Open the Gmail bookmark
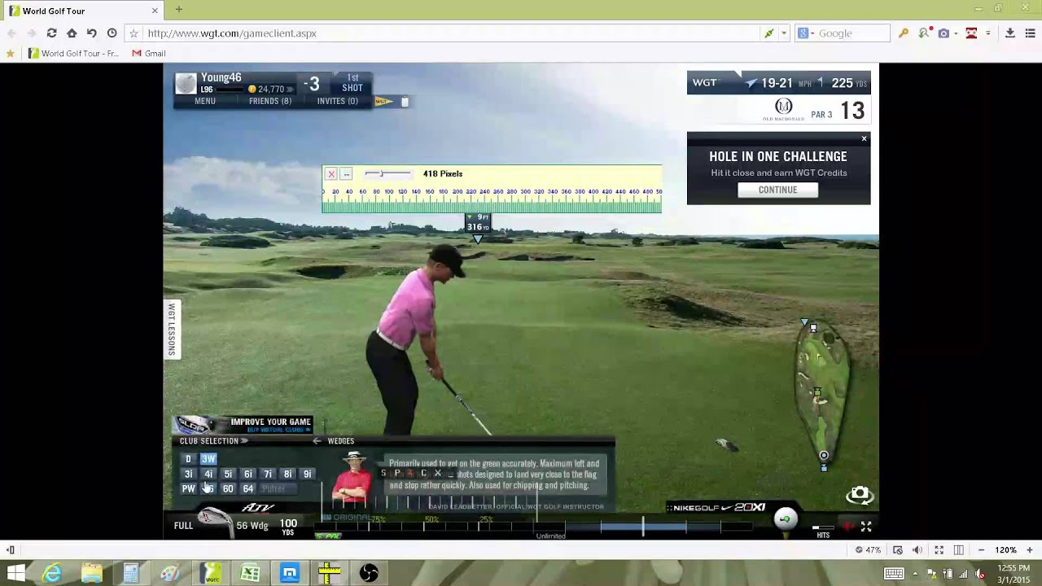1042x586 pixels. (147, 54)
